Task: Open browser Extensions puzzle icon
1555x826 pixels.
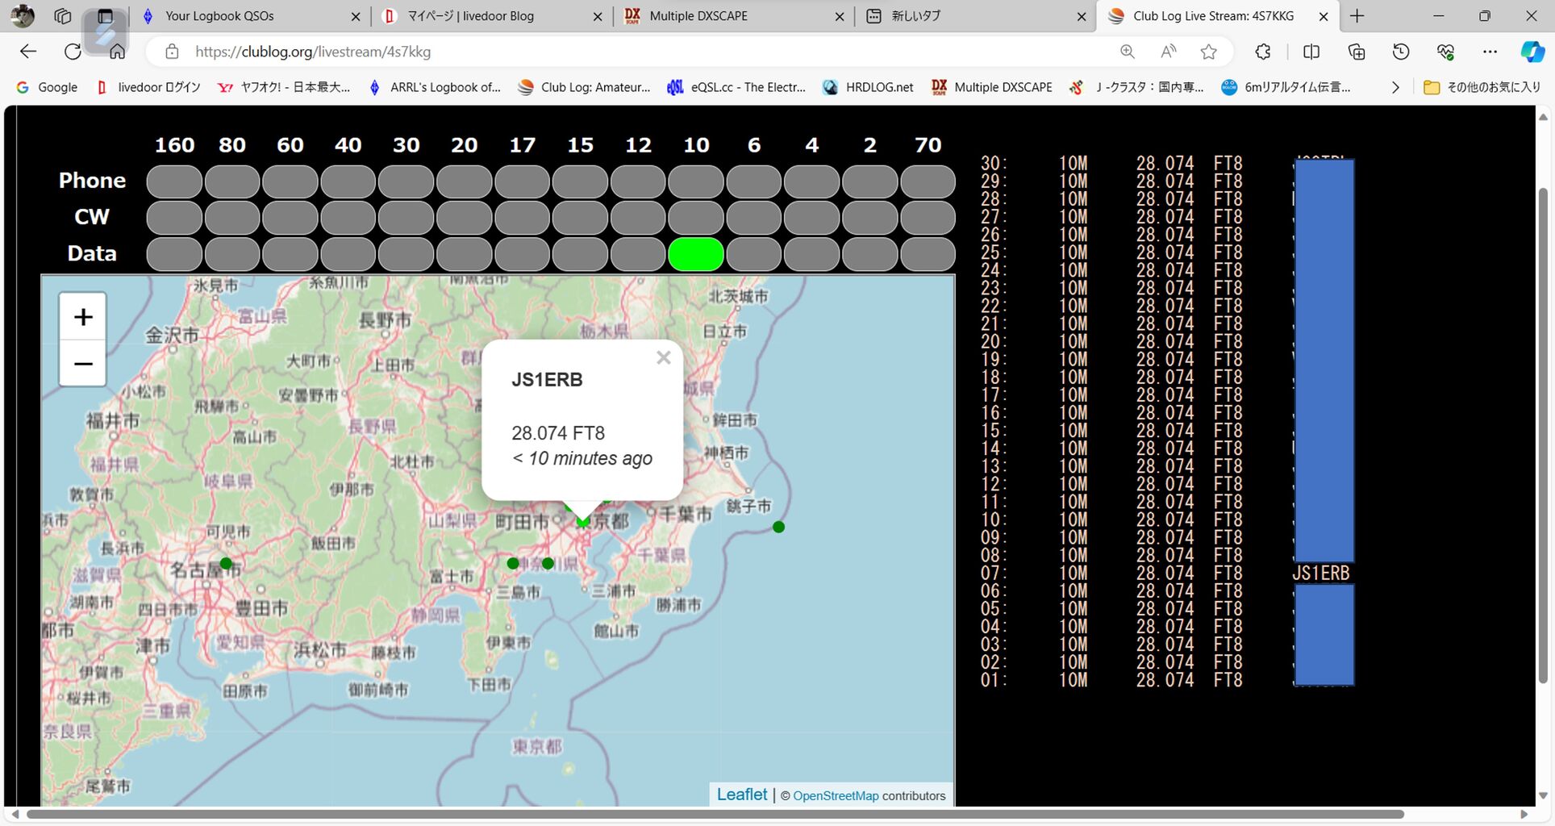Action: [x=1263, y=52]
